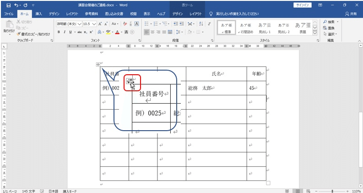Open the font name dropdown

(80, 24)
